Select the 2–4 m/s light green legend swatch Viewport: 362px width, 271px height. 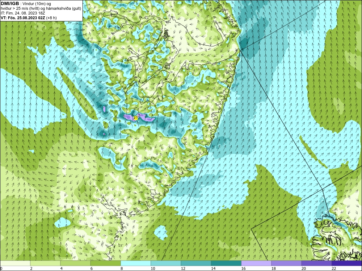coord(45,263)
